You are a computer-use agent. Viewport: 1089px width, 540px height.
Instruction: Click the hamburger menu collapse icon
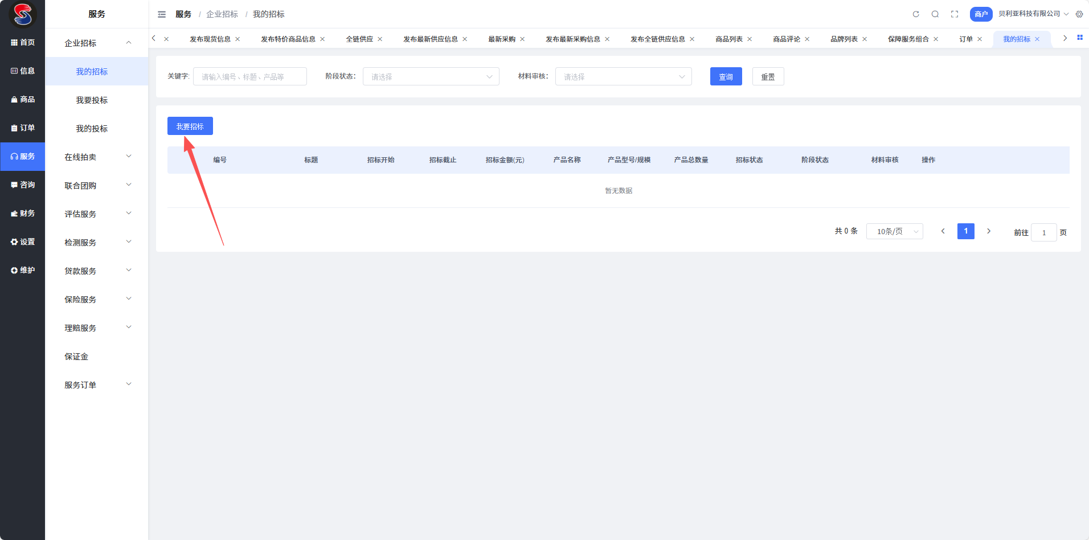click(x=162, y=14)
